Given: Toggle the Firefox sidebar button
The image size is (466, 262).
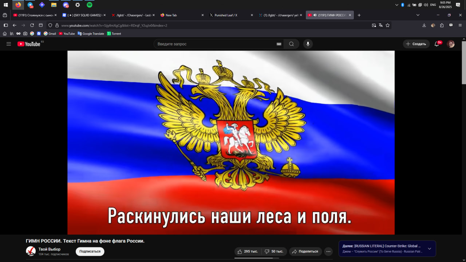Looking at the screenshot, I should [5, 25].
